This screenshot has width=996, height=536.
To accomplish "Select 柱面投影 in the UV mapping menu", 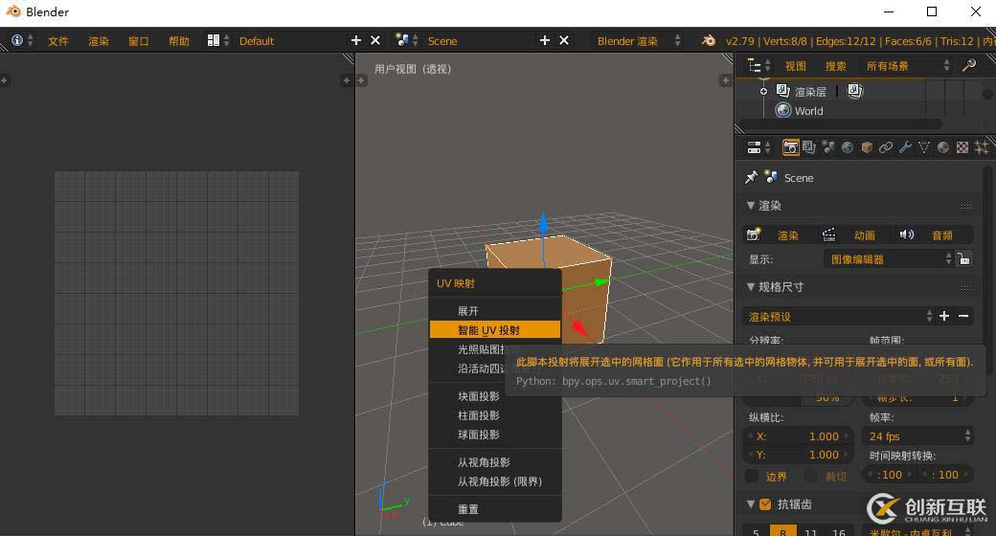I will 479,415.
